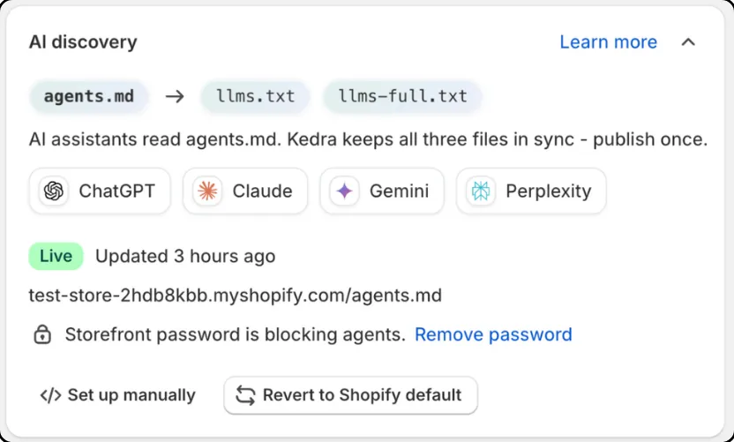Click the Gemini sparkle icon
The width and height of the screenshot is (734, 442).
[x=345, y=191]
